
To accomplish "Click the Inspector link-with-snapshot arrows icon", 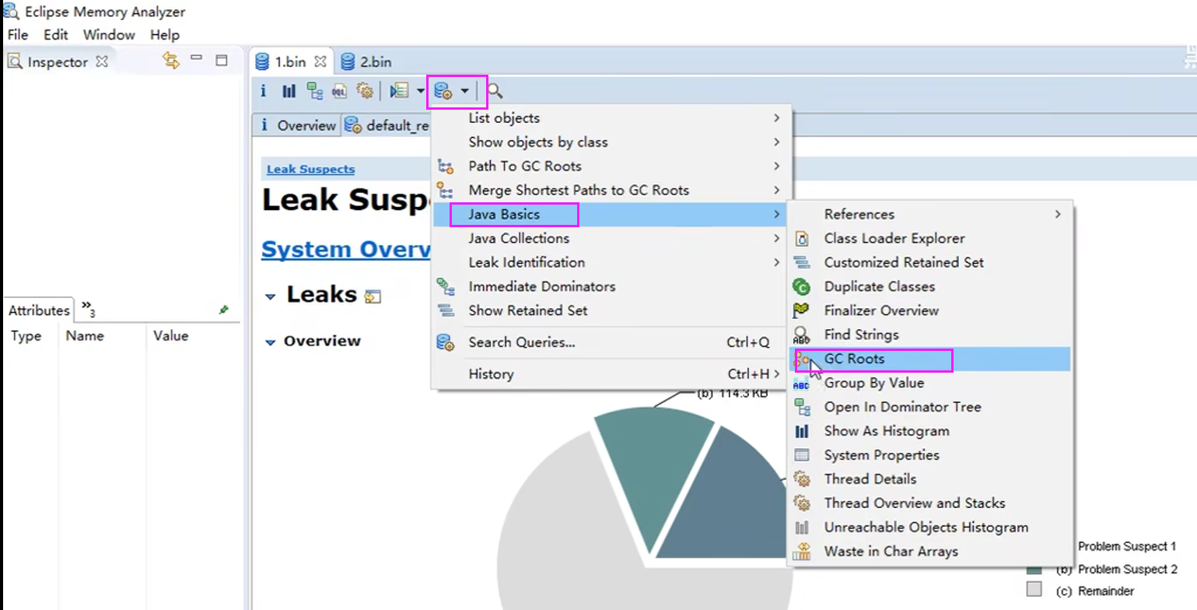I will 171,61.
